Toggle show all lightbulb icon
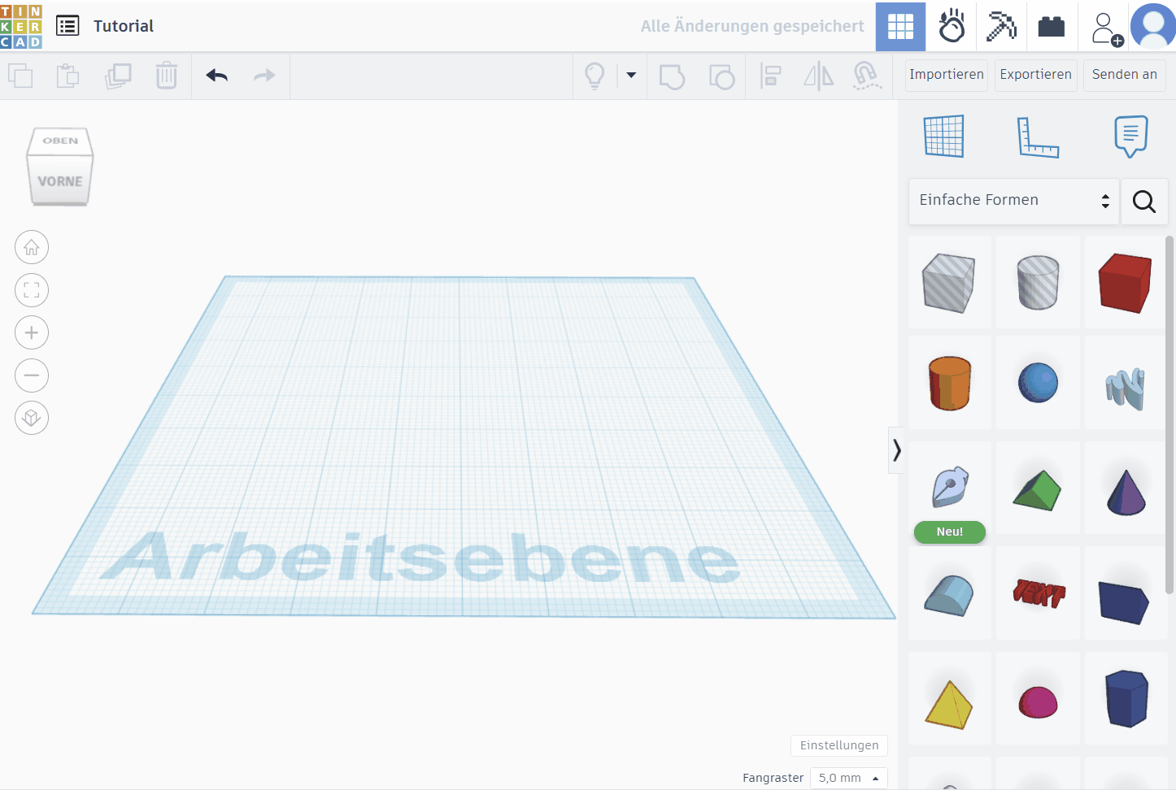 click(595, 76)
